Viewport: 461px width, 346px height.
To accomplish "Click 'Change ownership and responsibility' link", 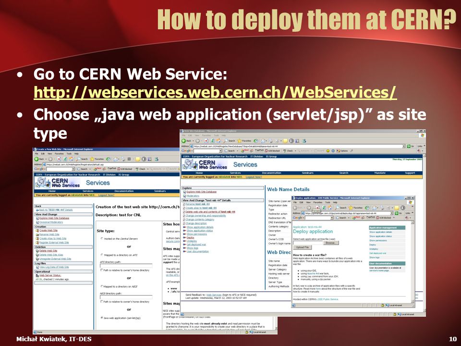I will pos(206,216).
